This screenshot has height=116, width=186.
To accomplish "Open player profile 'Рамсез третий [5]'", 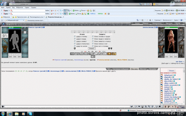I will 36,27.
